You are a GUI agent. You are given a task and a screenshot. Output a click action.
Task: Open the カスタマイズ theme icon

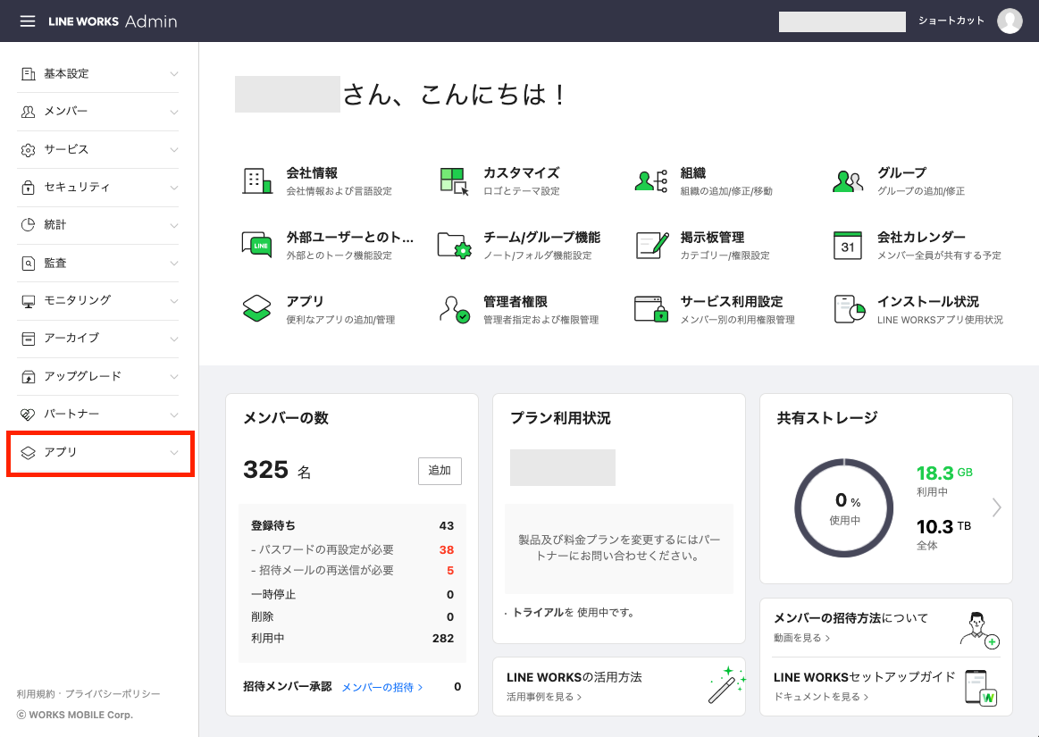(x=455, y=180)
